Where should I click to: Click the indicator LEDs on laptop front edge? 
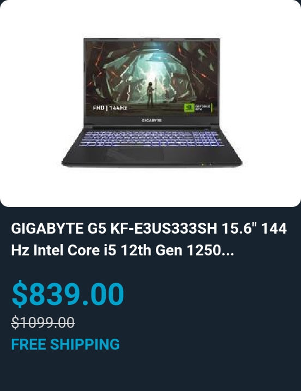[x=206, y=164]
